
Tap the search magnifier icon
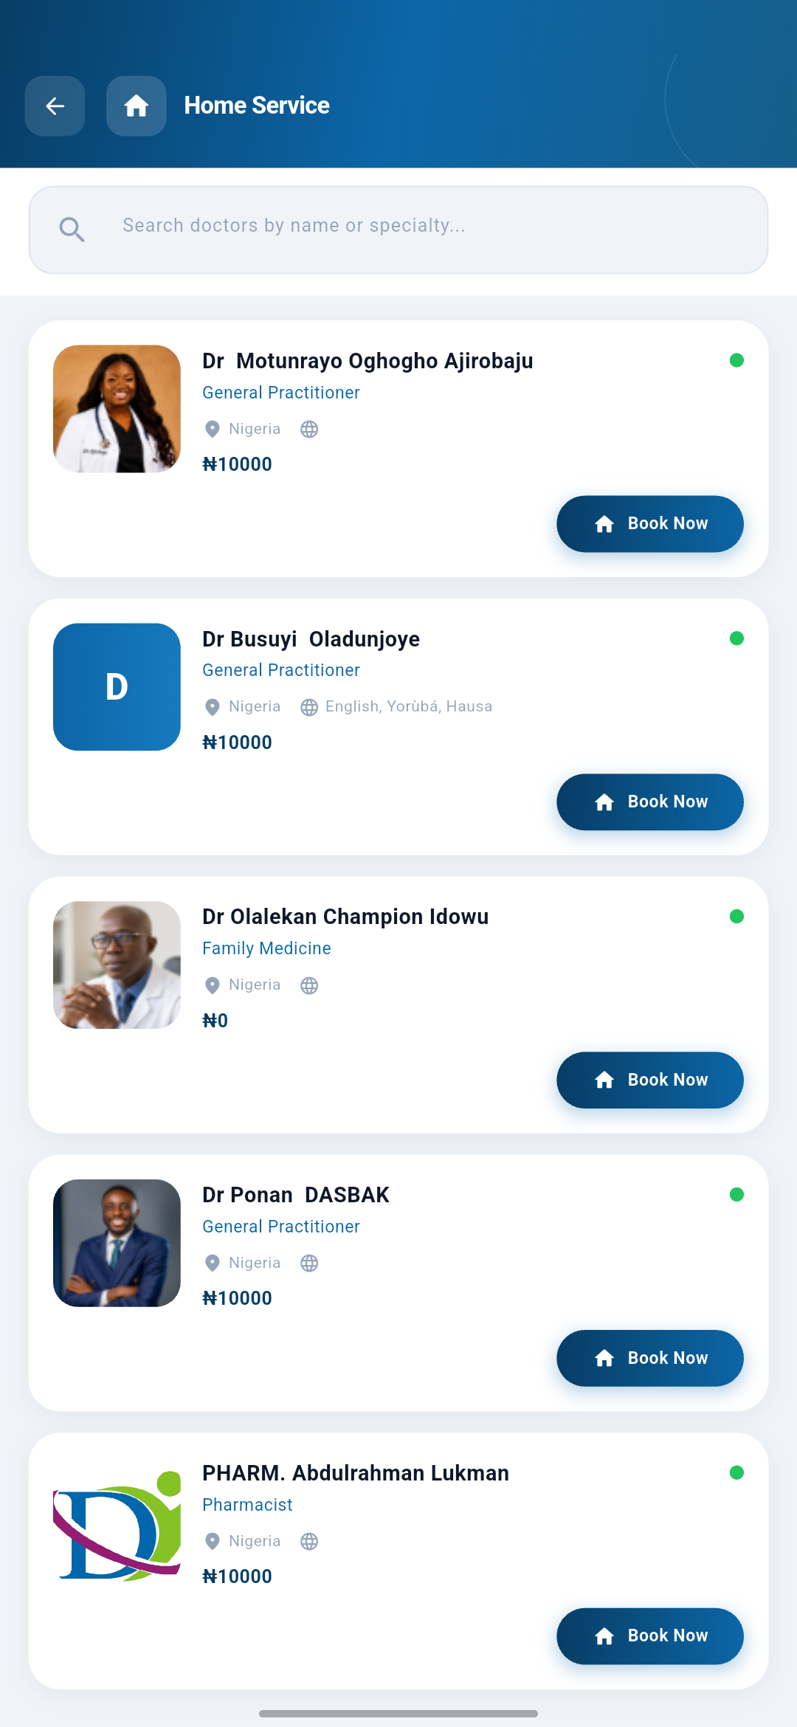72,230
